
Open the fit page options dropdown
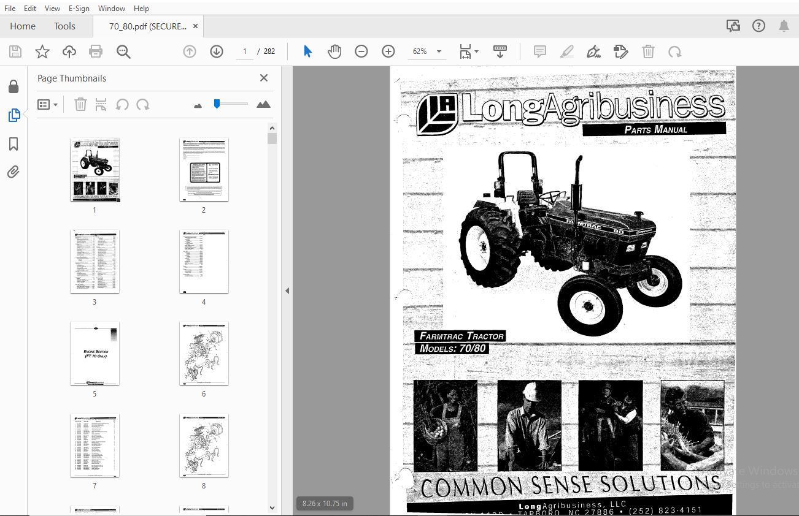476,52
